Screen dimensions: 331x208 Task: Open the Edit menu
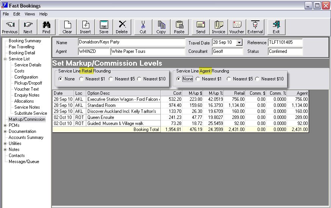(17, 14)
